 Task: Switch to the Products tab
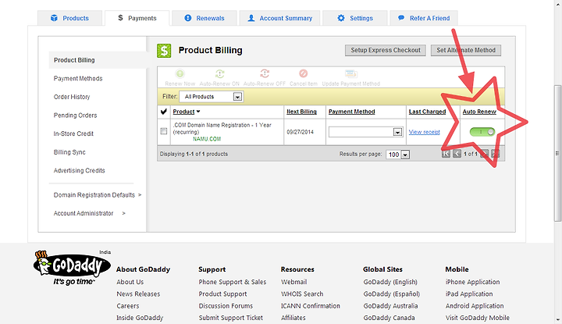(x=70, y=18)
